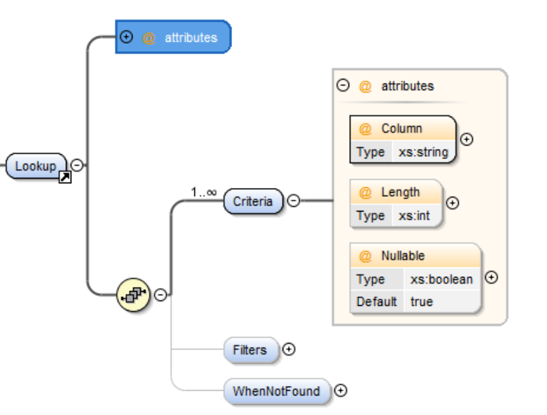Click the Lookup reference arrow icon

pyautogui.click(x=65, y=177)
